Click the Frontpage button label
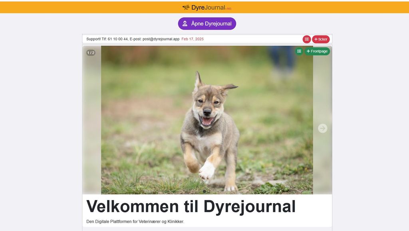The width and height of the screenshot is (409, 231). [319, 51]
